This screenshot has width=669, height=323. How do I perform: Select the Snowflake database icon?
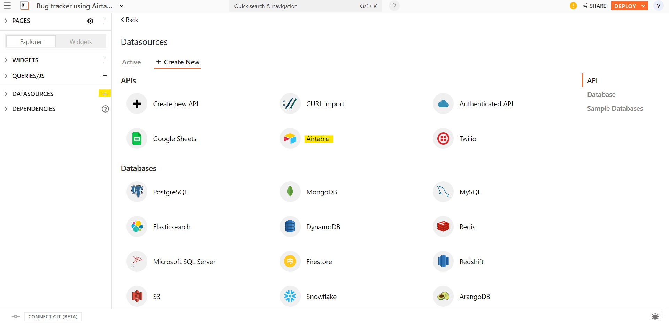coord(290,296)
